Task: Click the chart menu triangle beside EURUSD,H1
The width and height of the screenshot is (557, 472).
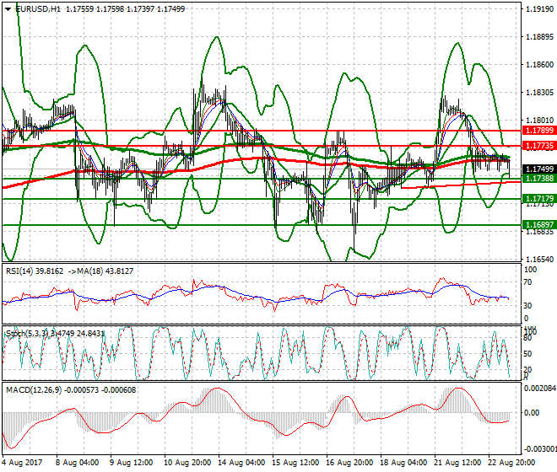Action: point(8,9)
